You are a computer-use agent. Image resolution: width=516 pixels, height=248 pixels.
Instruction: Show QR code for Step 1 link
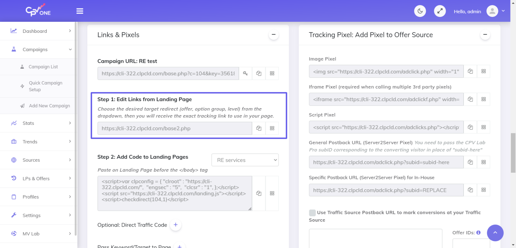tap(272, 128)
